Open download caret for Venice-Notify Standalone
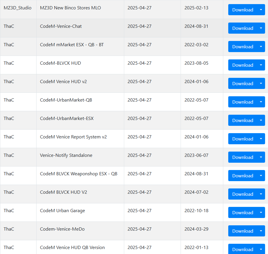 261,157
